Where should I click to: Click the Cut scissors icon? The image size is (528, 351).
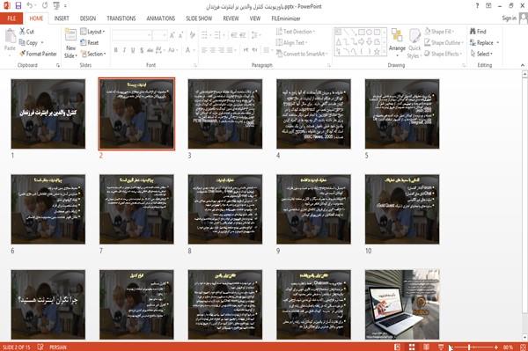click(x=22, y=32)
